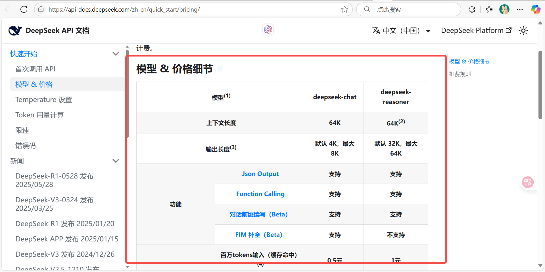Click the 输出长度 row label

[x=221, y=148]
